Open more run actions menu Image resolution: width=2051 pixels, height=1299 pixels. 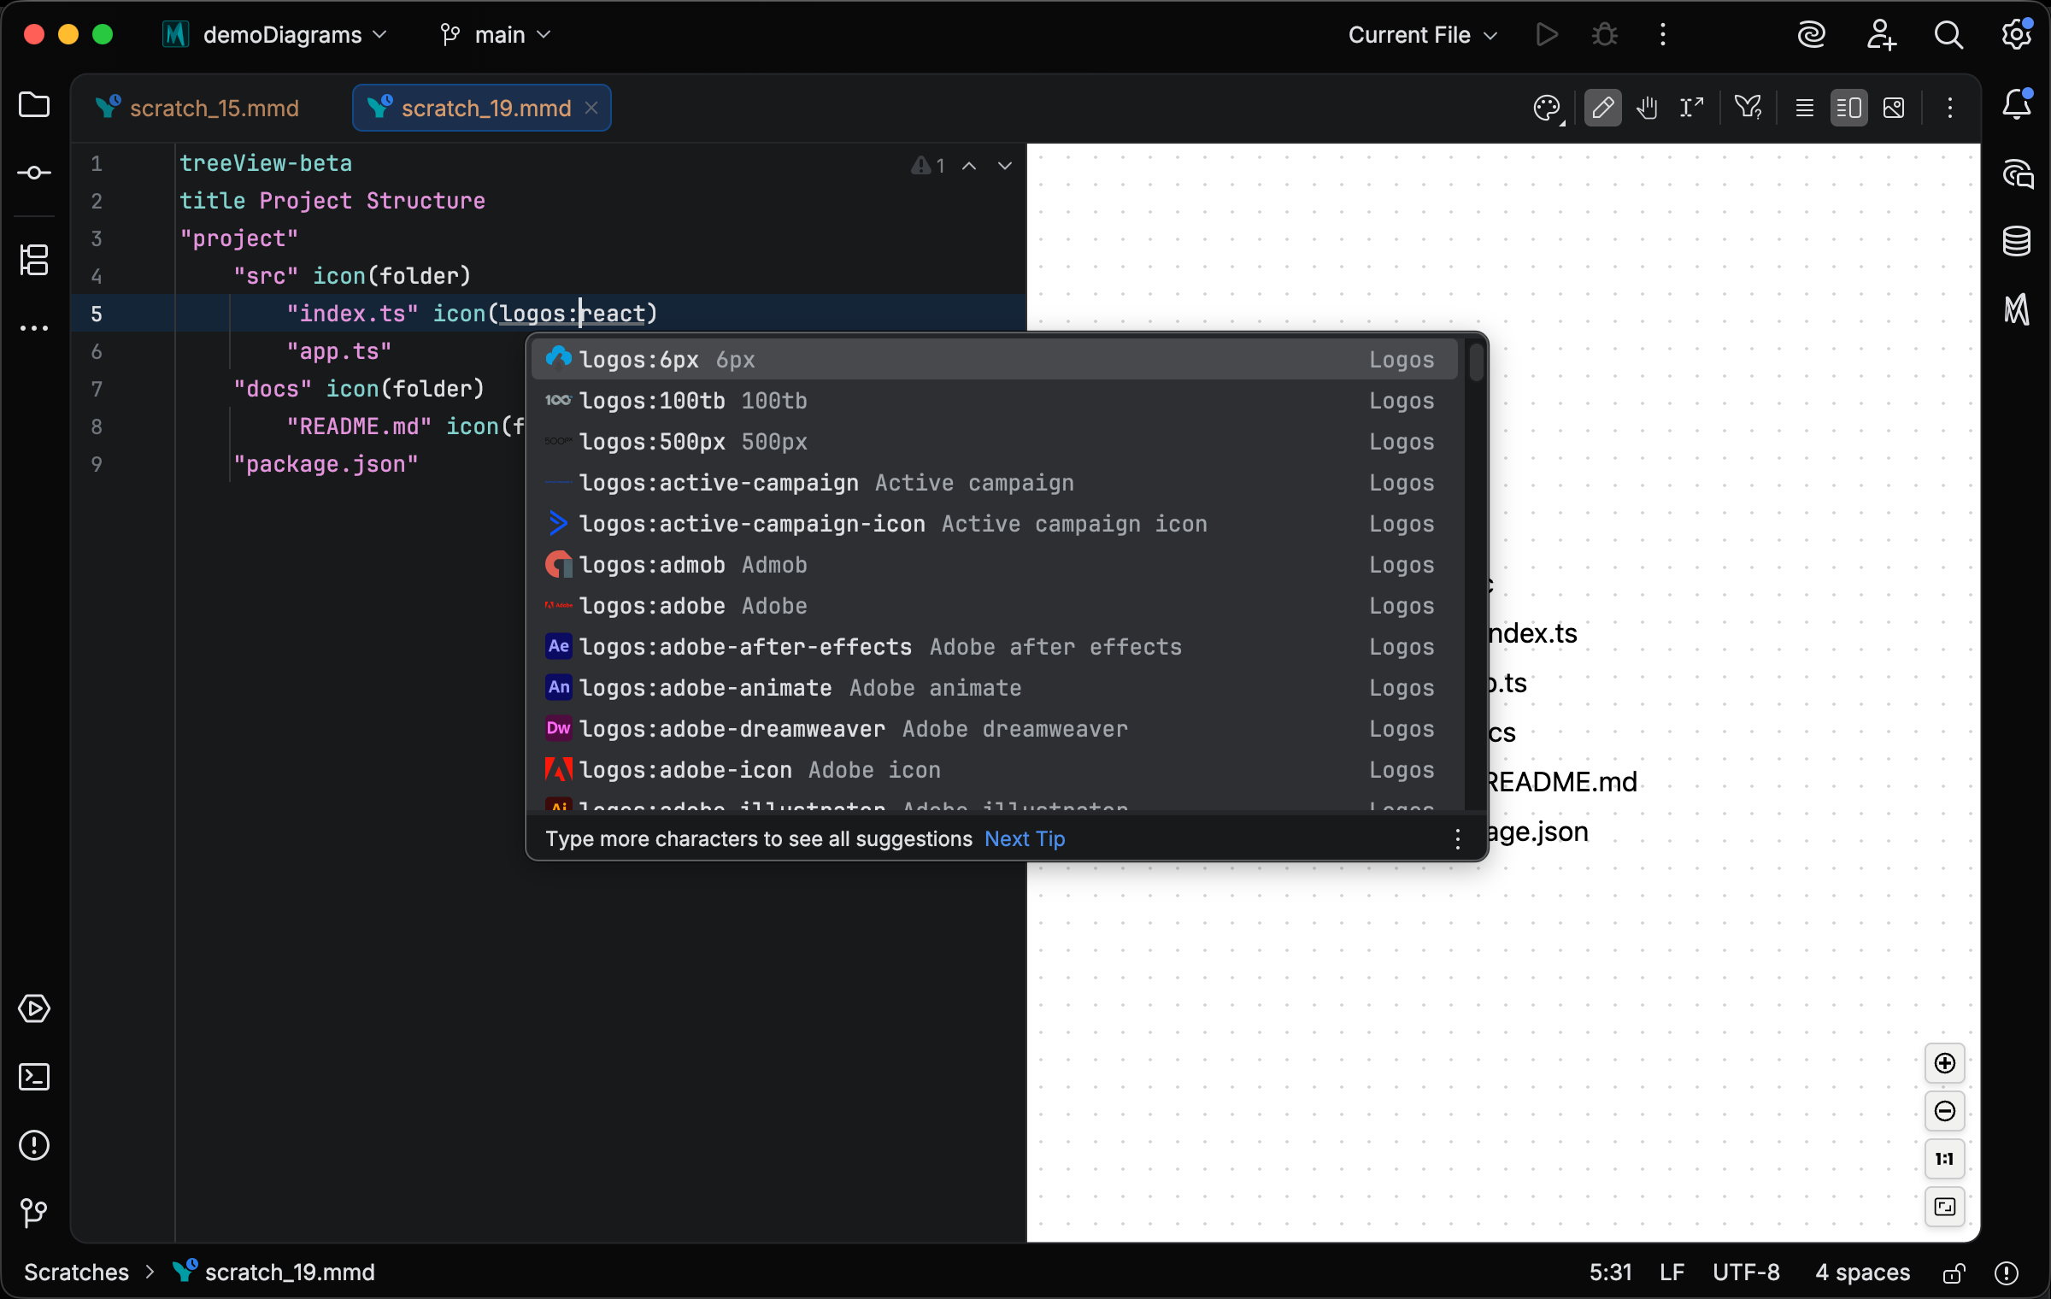click(x=1662, y=35)
